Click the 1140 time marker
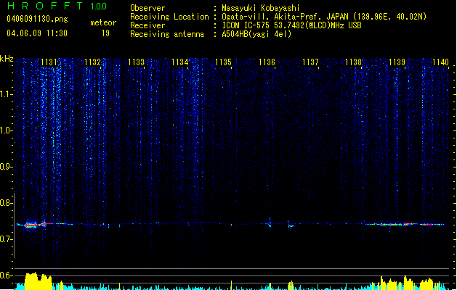 point(440,62)
